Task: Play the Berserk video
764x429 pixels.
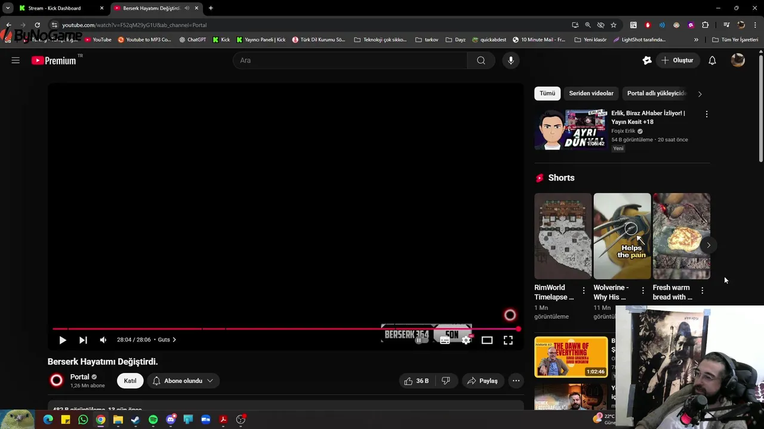Action: coord(63,340)
